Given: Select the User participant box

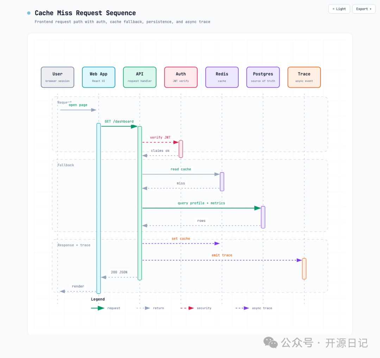Looking at the screenshot, I should point(57,77).
